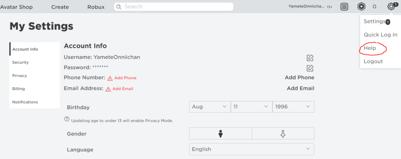Click into the Search input field

176,7
